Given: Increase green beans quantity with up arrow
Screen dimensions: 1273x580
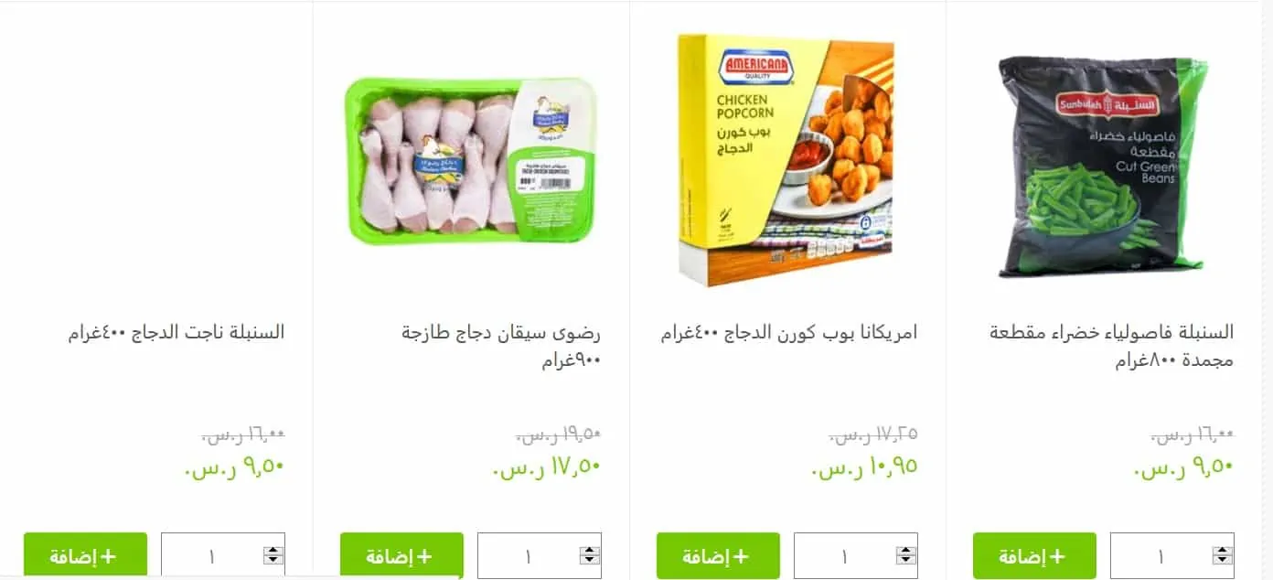Looking at the screenshot, I should click(1223, 551).
